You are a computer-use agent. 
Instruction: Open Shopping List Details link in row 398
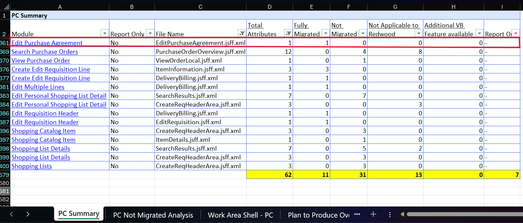(x=41, y=149)
